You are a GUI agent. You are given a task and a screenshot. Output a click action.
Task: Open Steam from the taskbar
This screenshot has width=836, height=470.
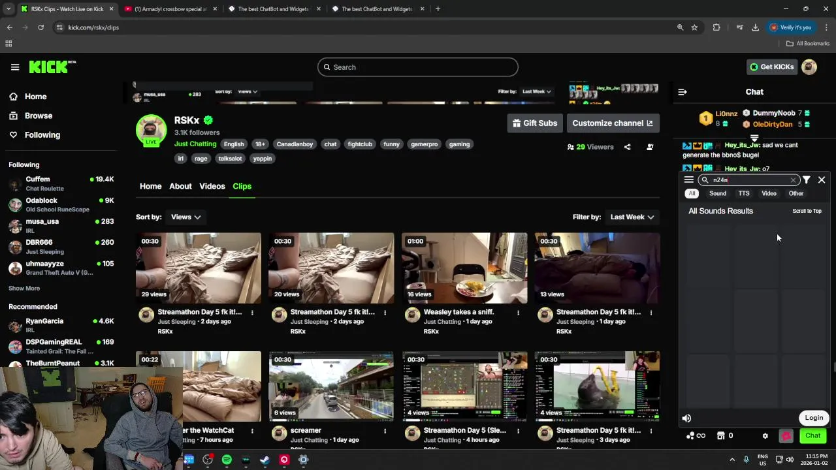(265, 460)
